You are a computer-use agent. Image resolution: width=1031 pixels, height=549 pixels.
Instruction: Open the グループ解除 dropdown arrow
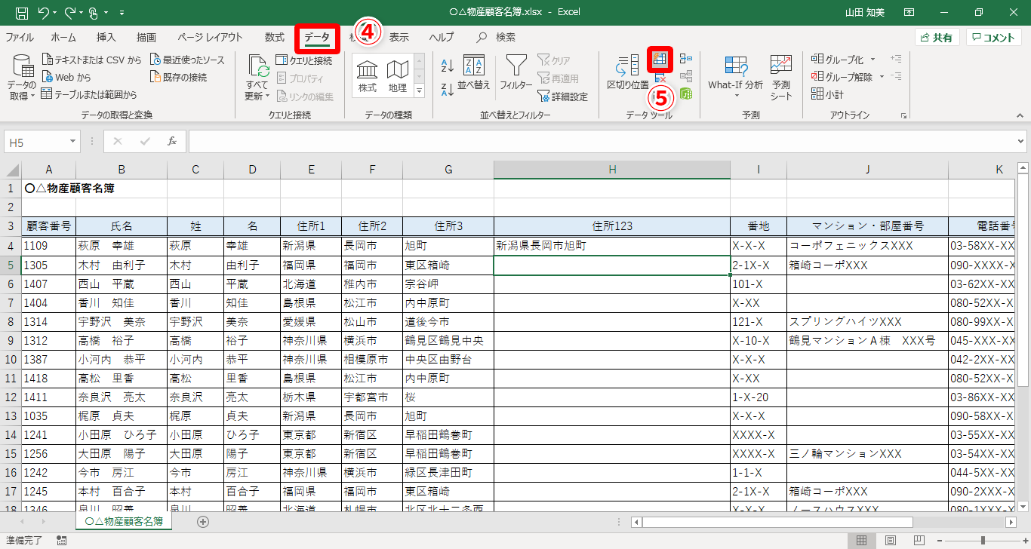881,76
